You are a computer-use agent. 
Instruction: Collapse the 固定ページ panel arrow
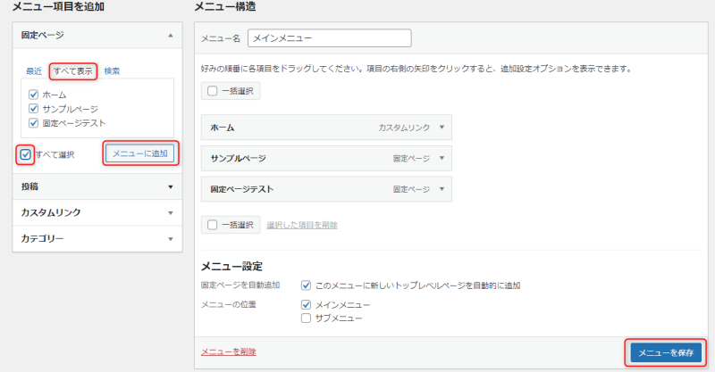170,36
